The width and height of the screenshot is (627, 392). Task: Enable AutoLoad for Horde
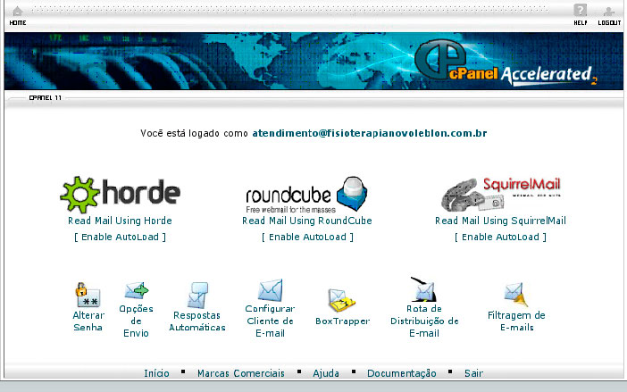pos(120,238)
